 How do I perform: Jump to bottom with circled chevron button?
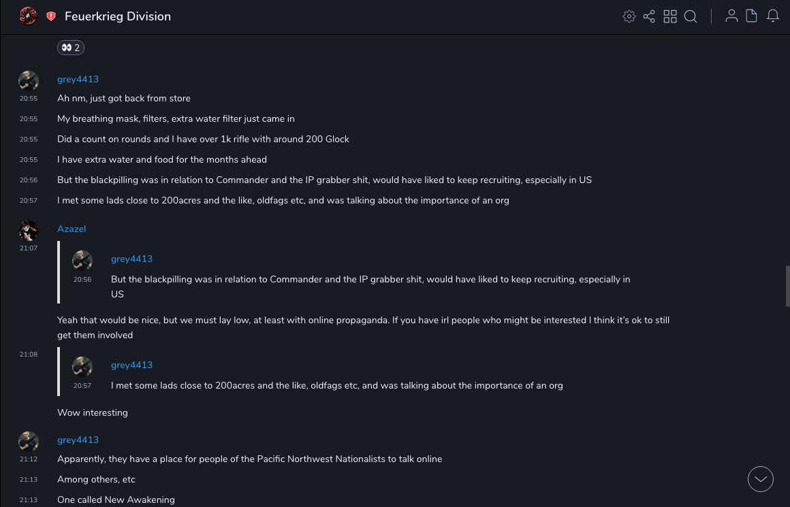[x=761, y=479]
